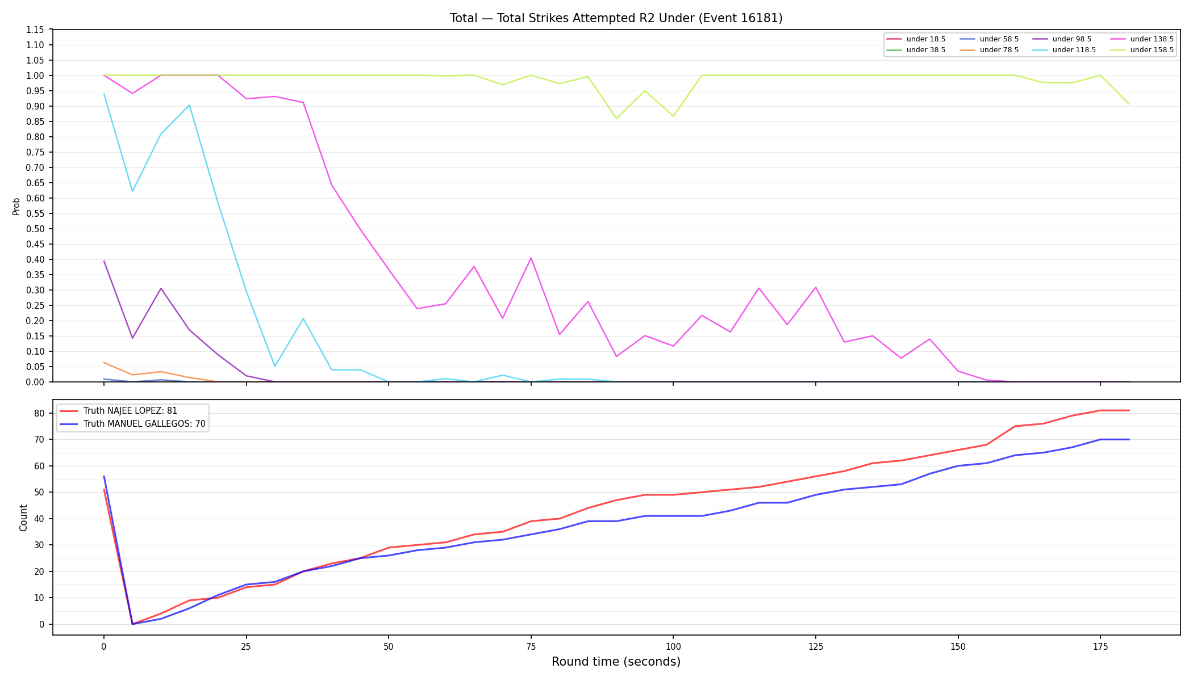Click the 150 tick on round time axis
This screenshot has width=1193, height=681.
tap(958, 646)
